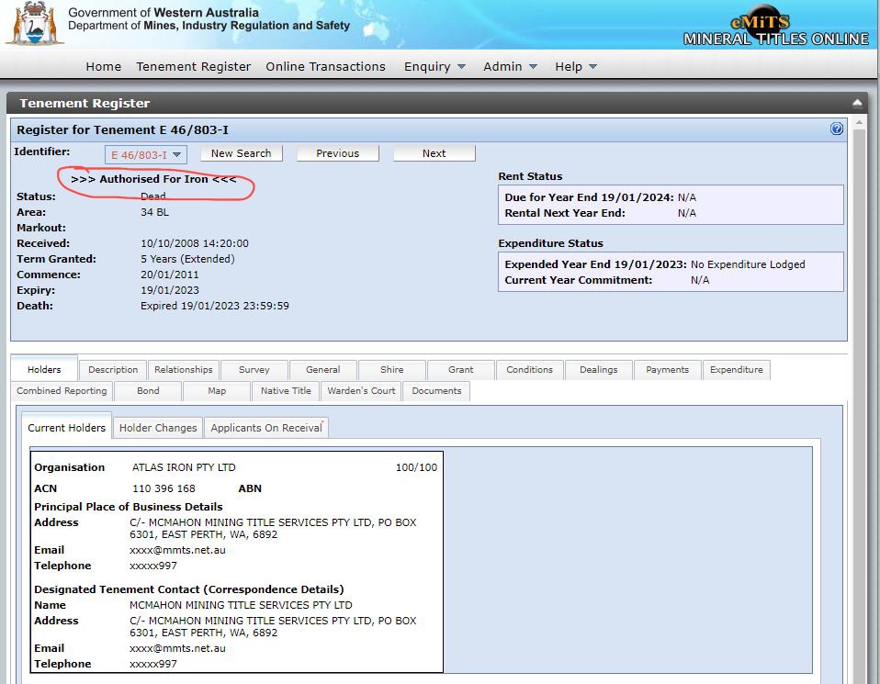This screenshot has width=880, height=684.
Task: Switch to the Bond tab
Action: 148,391
